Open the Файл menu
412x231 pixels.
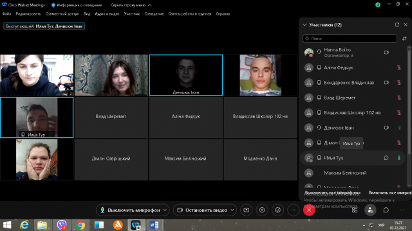click(6, 14)
